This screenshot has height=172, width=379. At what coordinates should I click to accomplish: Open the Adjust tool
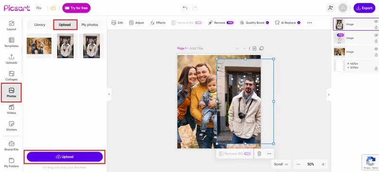[x=136, y=23]
